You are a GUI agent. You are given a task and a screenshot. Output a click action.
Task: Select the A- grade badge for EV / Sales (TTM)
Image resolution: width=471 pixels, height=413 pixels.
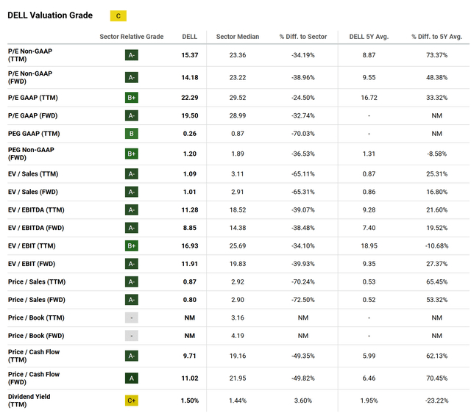[x=132, y=174]
